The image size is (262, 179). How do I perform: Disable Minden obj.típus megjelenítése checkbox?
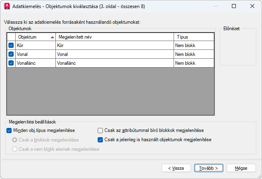(x=9, y=130)
